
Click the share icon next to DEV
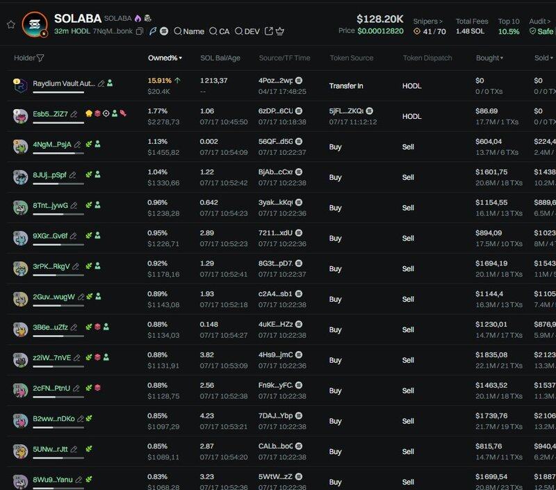coord(268,31)
